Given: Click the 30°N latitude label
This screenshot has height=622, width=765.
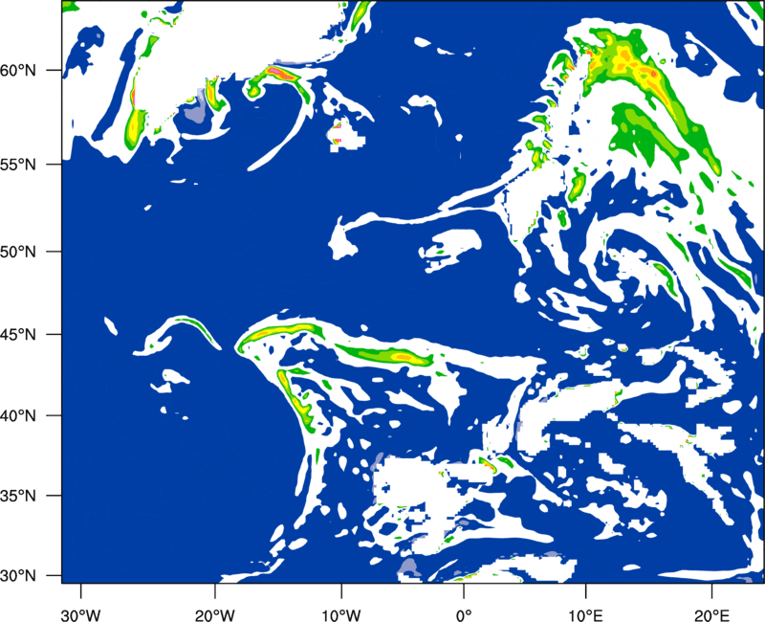Looking at the screenshot, I should [x=18, y=576].
